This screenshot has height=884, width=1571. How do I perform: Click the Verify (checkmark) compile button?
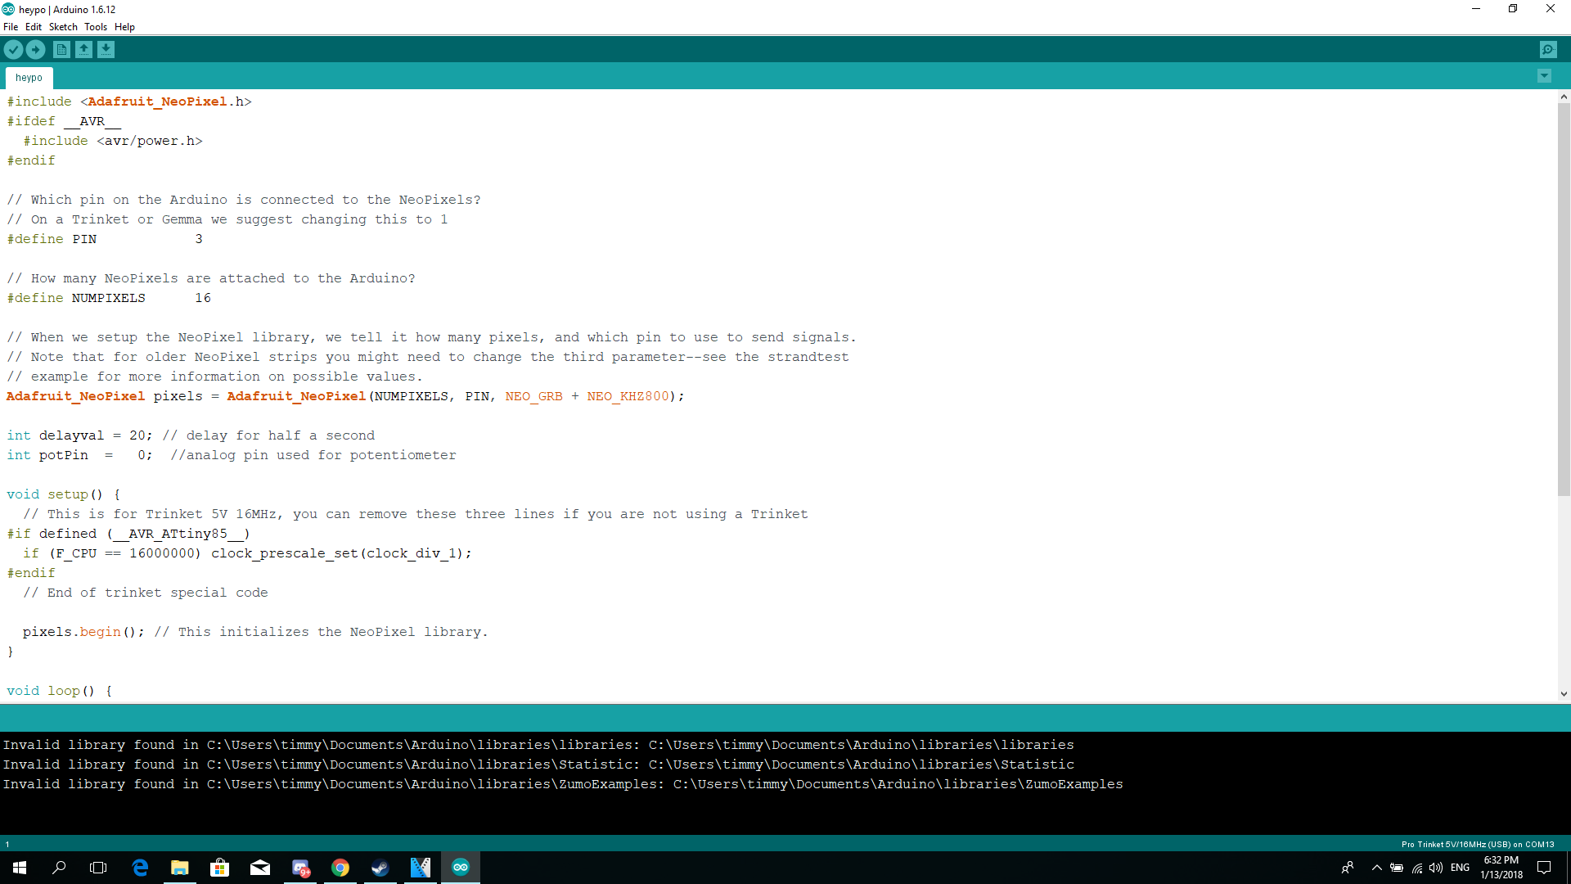coord(13,49)
